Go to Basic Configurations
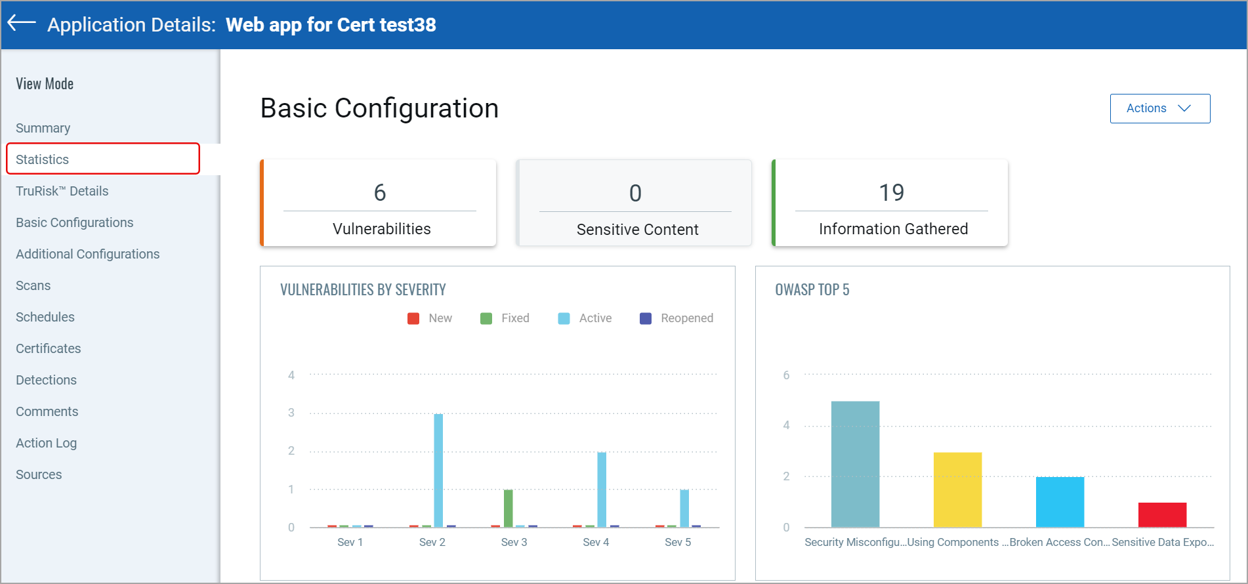1248x584 pixels. (75, 222)
